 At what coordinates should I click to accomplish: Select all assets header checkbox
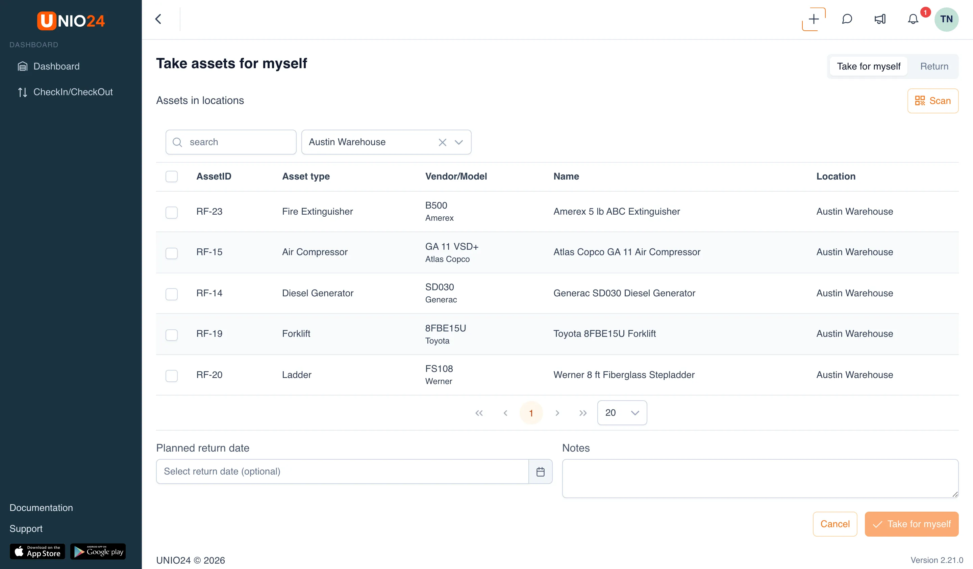pos(171,177)
